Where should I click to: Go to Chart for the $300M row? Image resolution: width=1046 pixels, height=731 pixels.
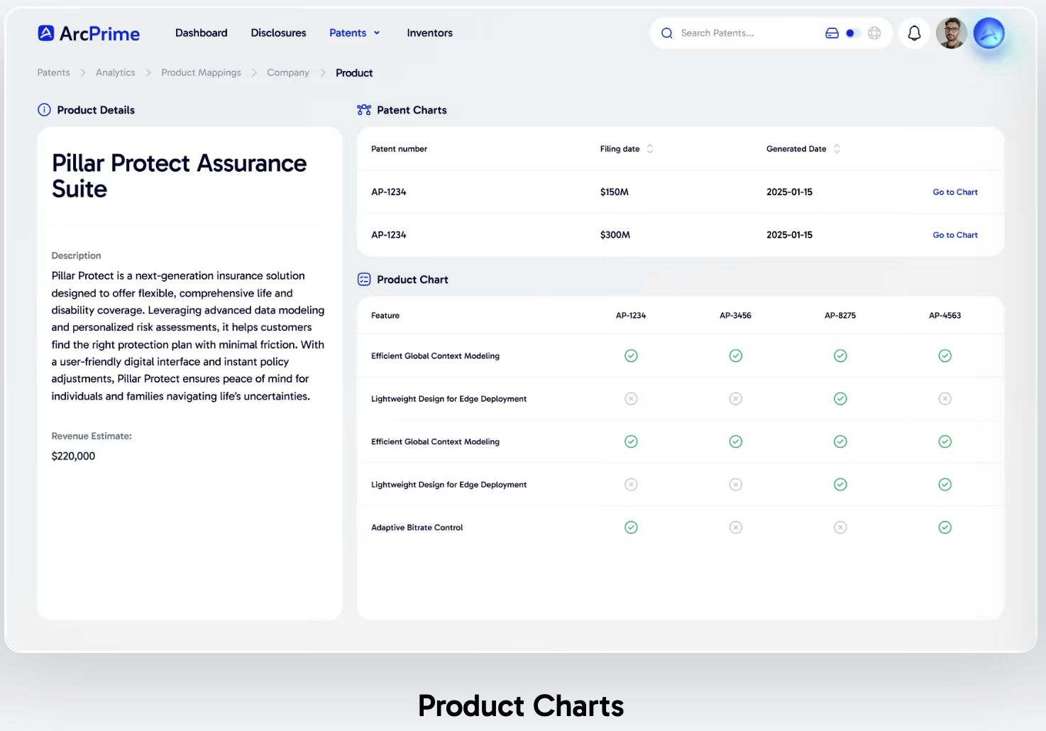coord(955,235)
